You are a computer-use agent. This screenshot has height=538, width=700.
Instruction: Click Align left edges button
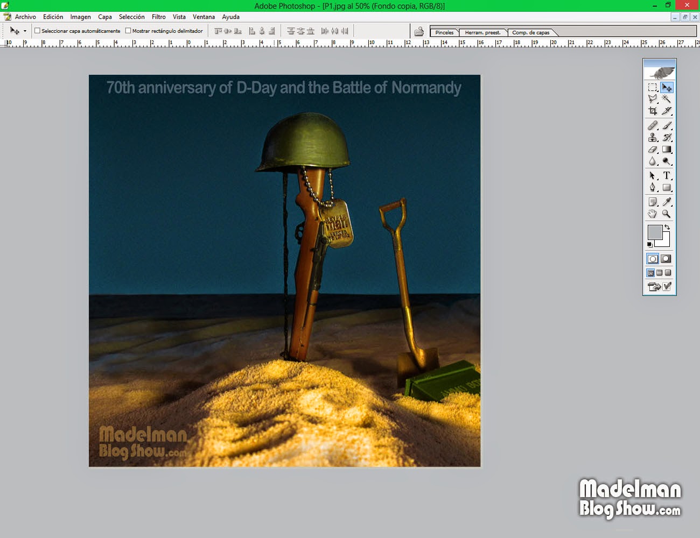click(x=252, y=31)
